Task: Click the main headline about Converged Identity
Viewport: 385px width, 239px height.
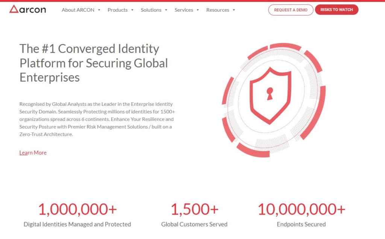Action: tap(94, 63)
